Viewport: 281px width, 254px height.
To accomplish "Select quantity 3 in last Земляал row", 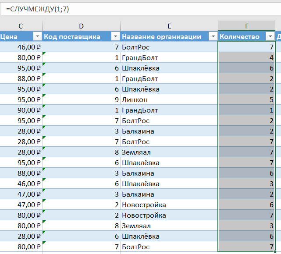I will (247, 226).
